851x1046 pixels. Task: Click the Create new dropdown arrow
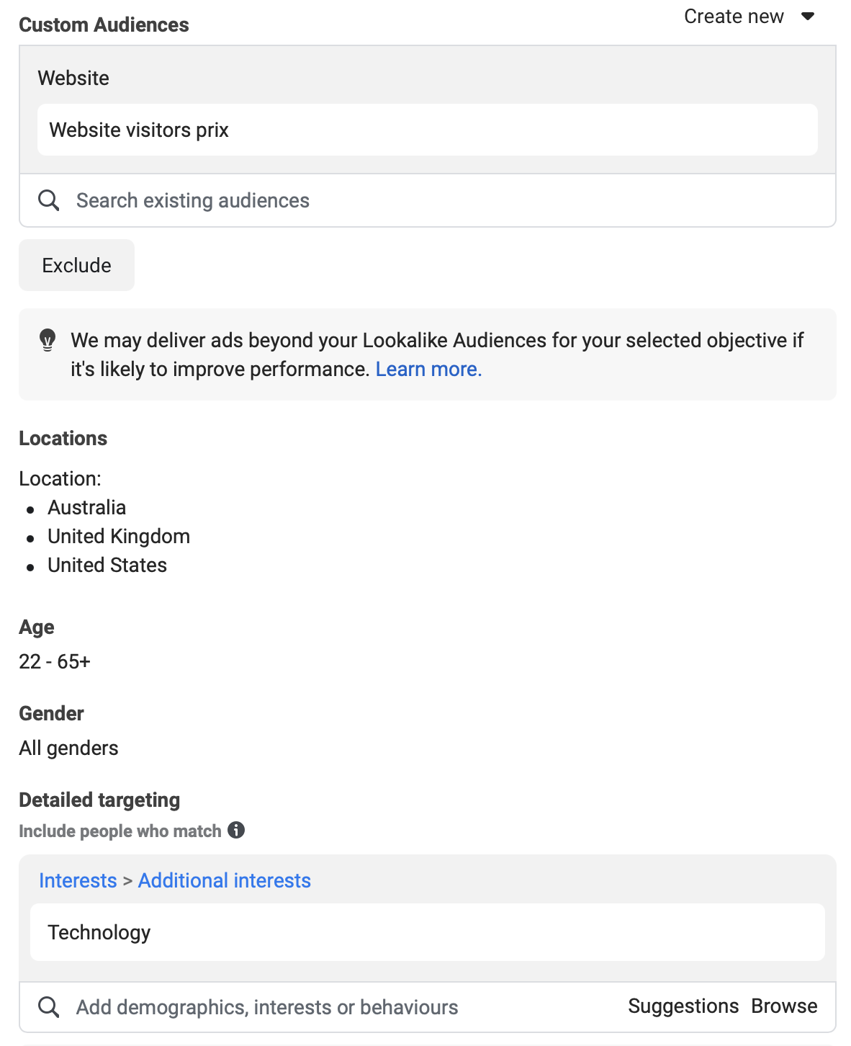point(808,17)
